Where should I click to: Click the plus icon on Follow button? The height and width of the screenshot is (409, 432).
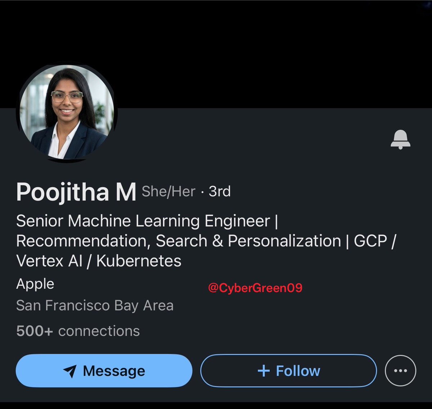tap(264, 371)
